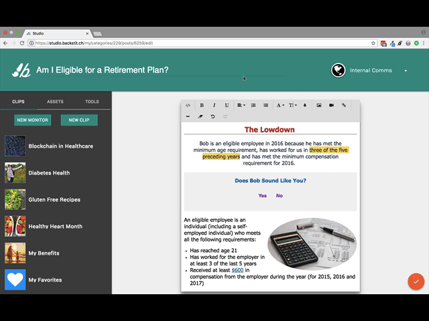Viewport: 429px width, 321px height.
Task: Click New Clip button
Action: (x=79, y=120)
